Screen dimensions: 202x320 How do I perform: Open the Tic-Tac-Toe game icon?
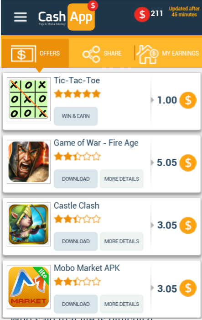[29, 99]
